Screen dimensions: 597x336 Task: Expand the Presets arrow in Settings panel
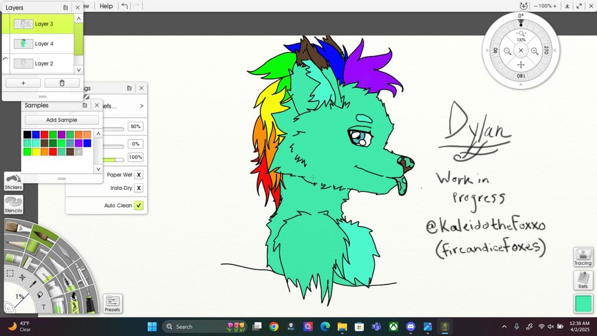click(141, 106)
